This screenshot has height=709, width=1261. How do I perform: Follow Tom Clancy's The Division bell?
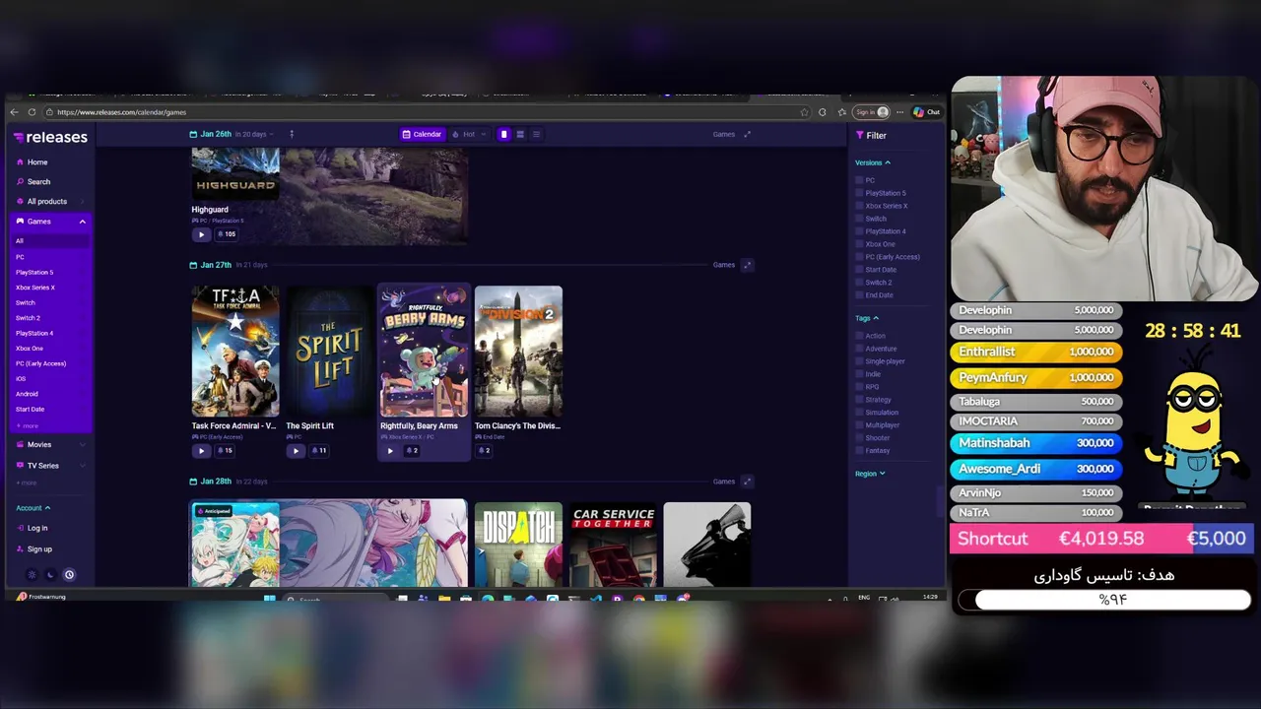(484, 451)
